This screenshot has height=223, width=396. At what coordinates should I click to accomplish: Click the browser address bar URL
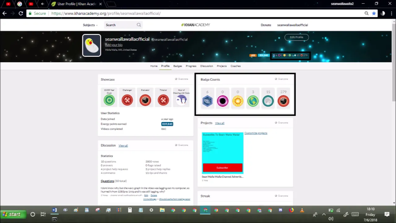click(106, 13)
